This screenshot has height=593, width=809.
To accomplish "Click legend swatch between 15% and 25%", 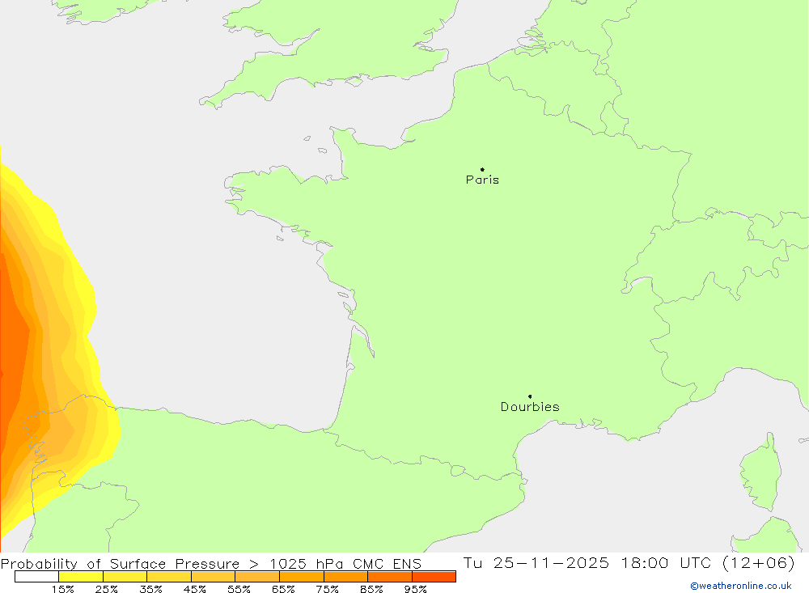I will [x=81, y=577].
